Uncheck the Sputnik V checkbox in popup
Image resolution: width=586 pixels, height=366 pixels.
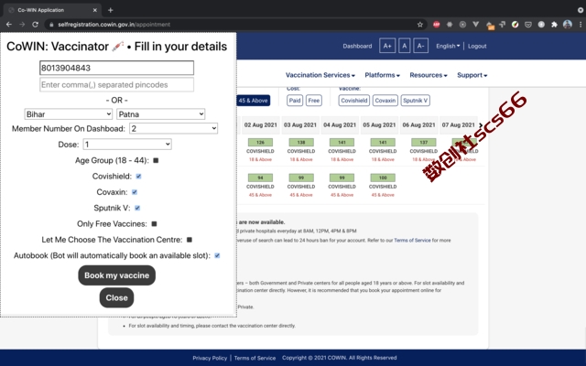(x=137, y=208)
